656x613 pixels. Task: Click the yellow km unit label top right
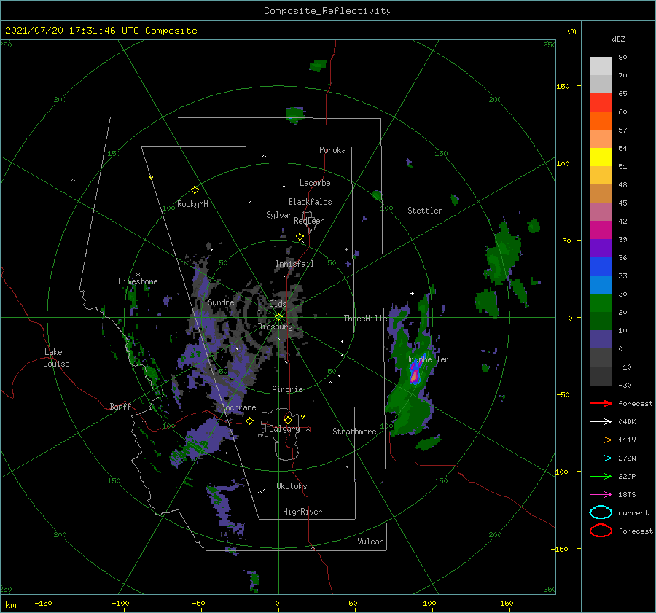[570, 31]
